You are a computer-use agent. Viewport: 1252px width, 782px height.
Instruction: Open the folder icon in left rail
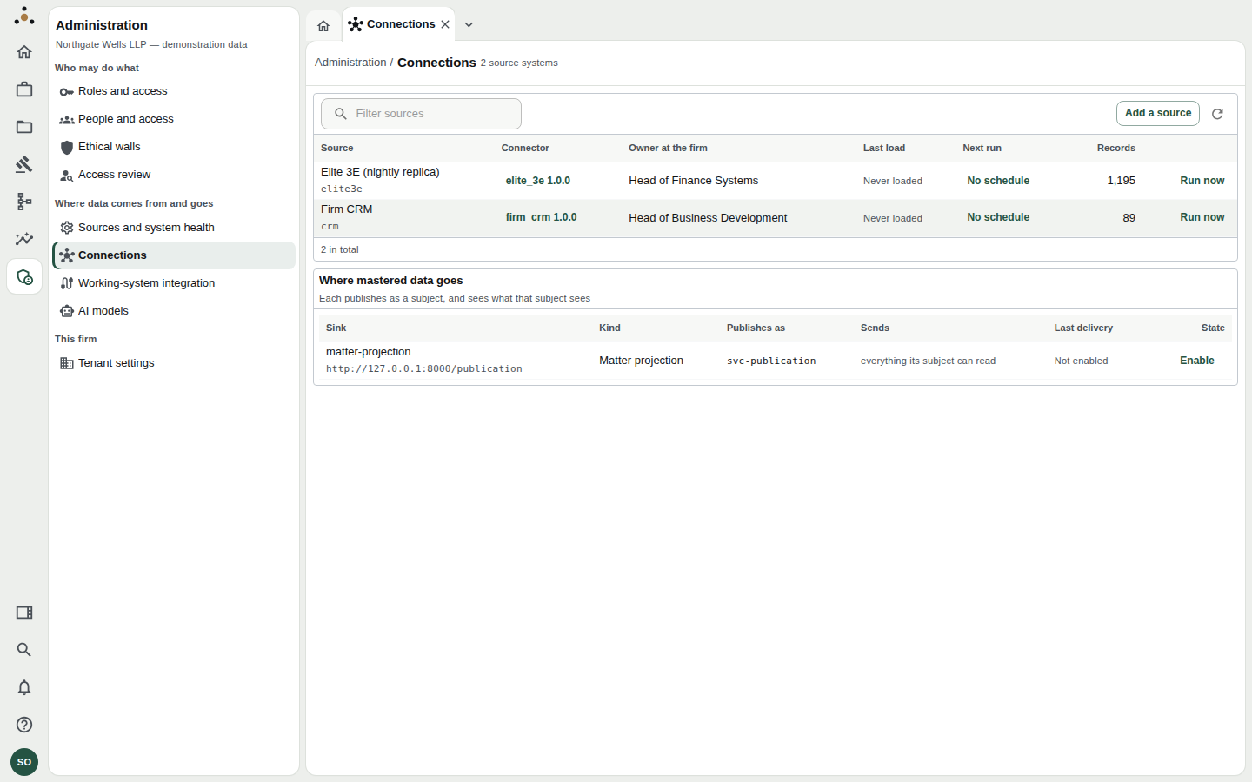(x=24, y=127)
